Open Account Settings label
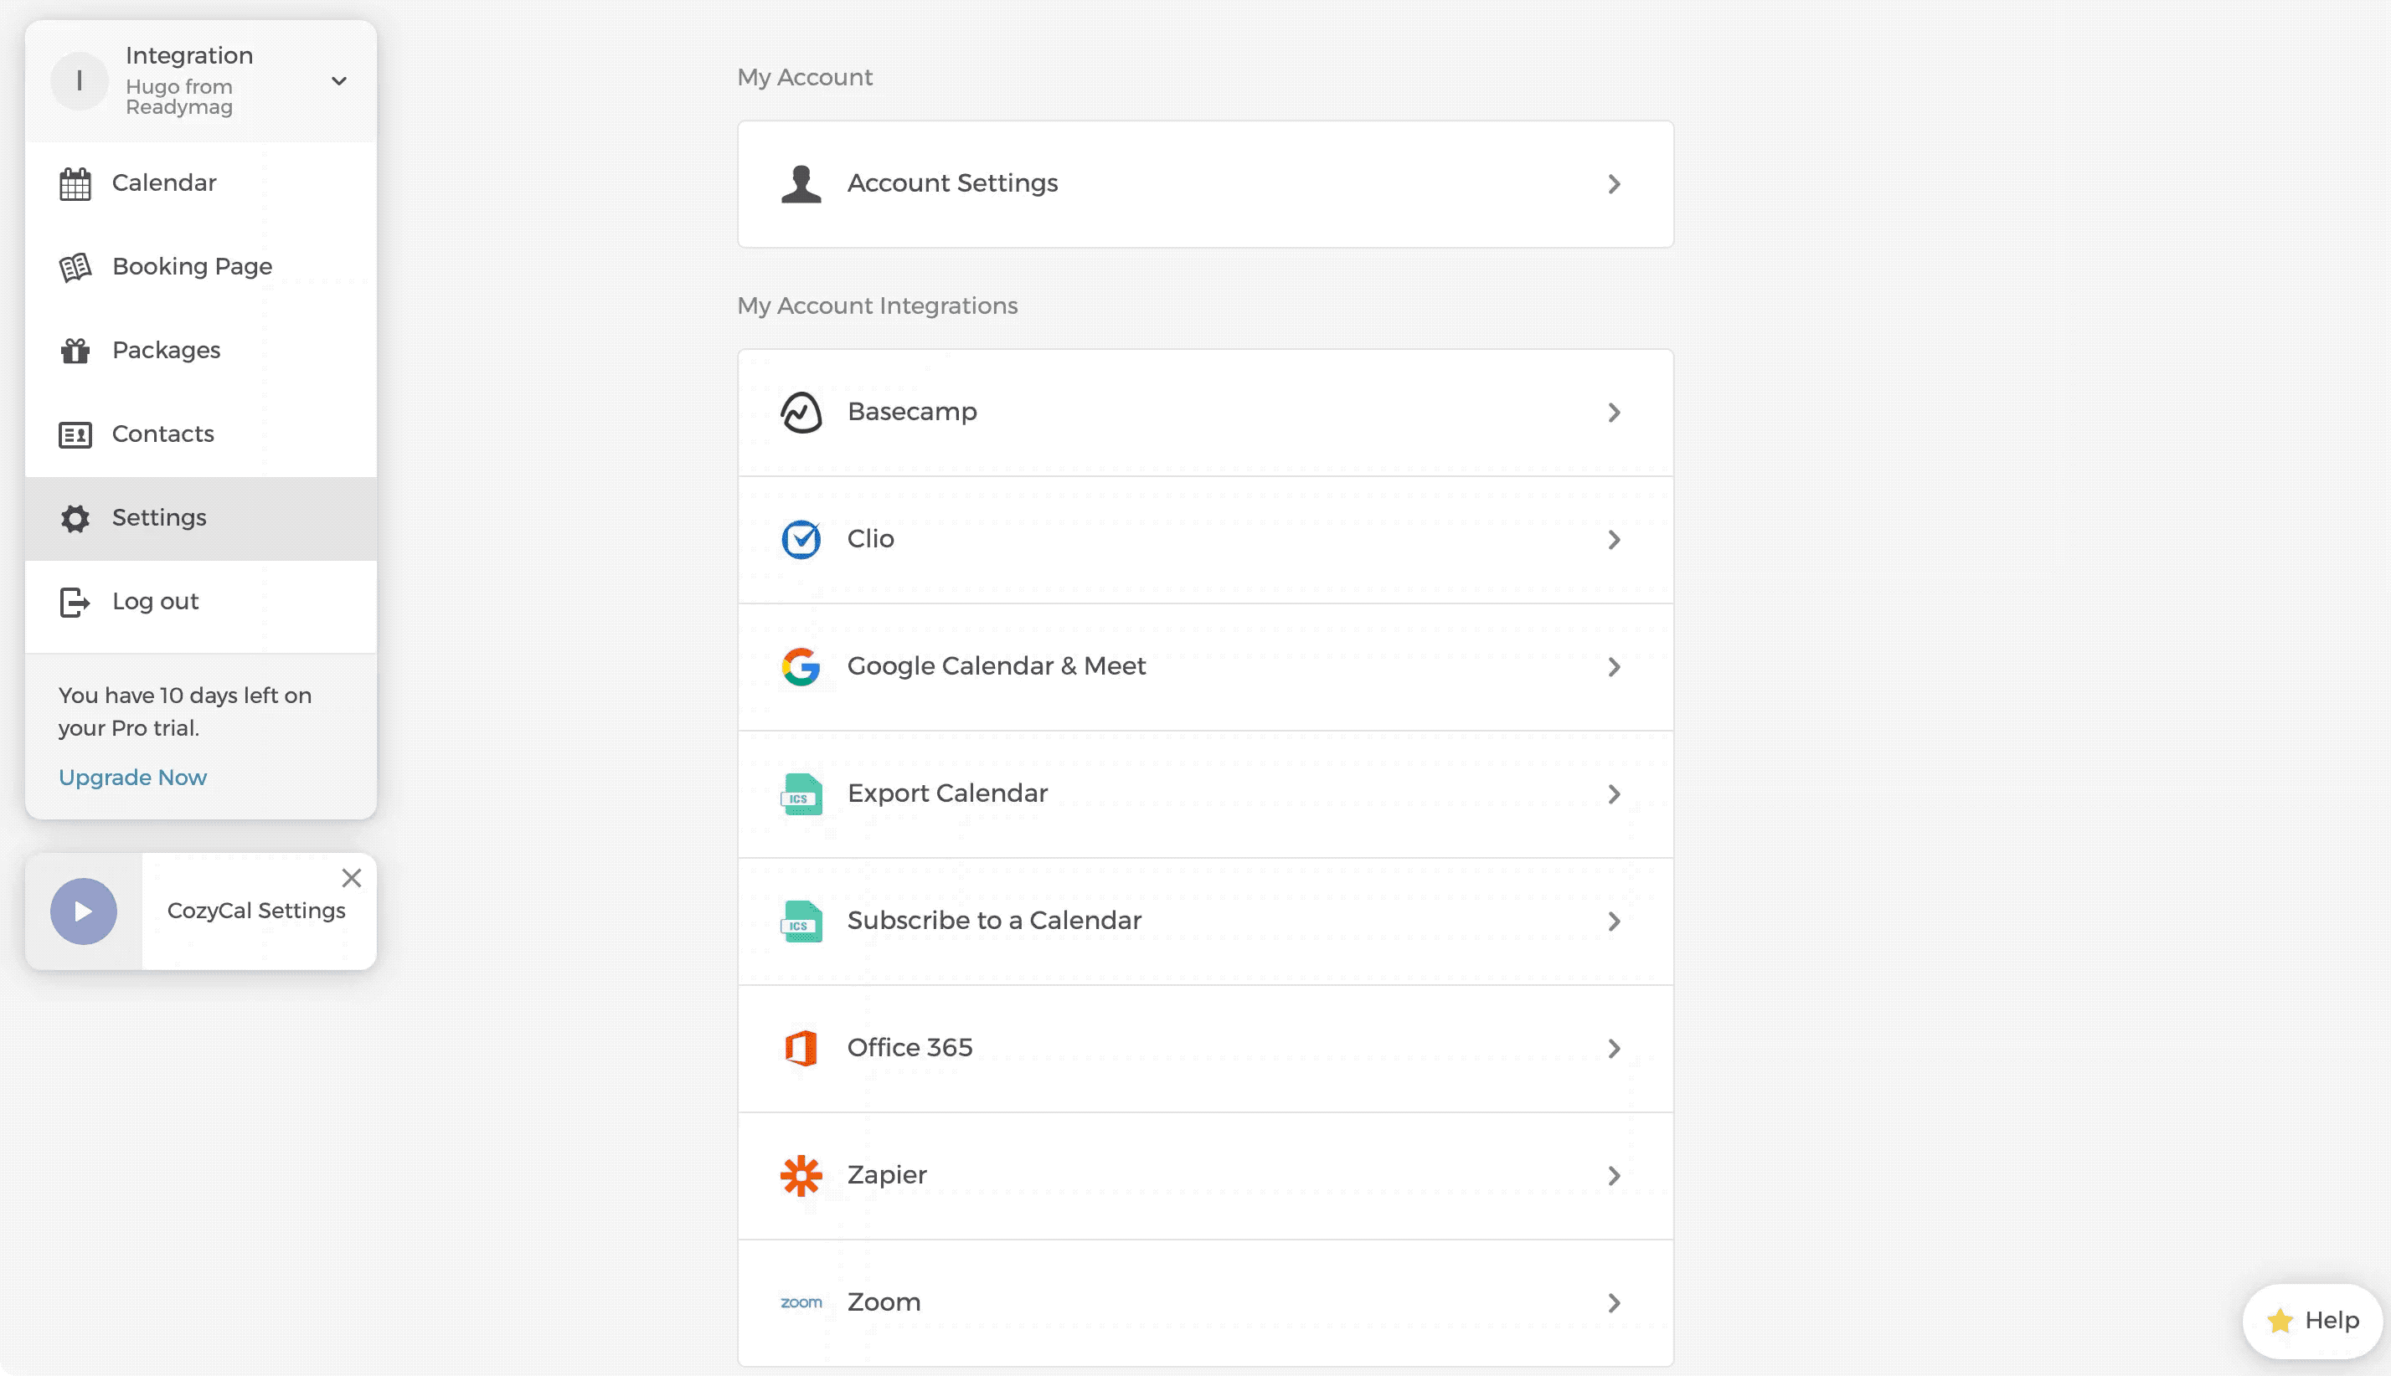 point(952,183)
